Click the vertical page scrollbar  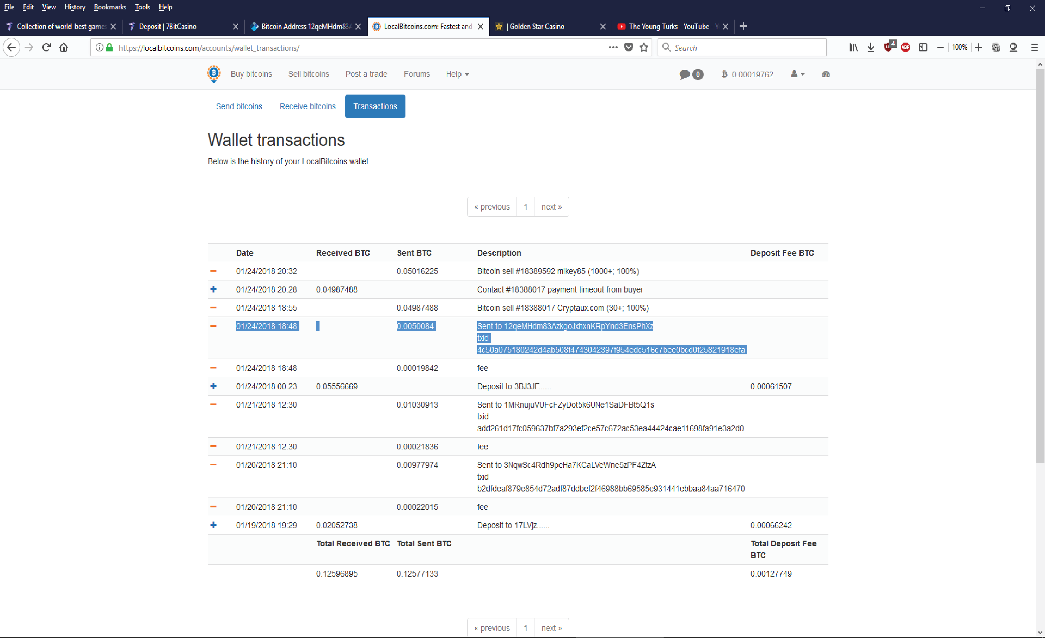(x=1040, y=266)
